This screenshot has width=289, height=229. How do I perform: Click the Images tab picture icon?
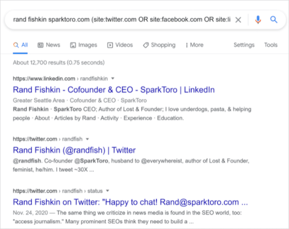pos(73,45)
